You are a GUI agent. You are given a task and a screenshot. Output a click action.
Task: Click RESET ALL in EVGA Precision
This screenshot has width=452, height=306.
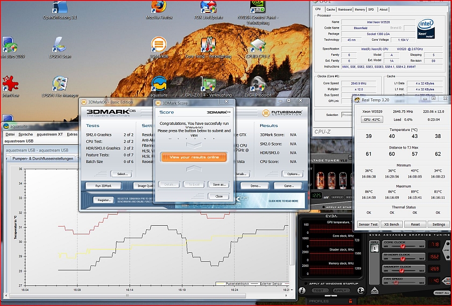[442, 293]
